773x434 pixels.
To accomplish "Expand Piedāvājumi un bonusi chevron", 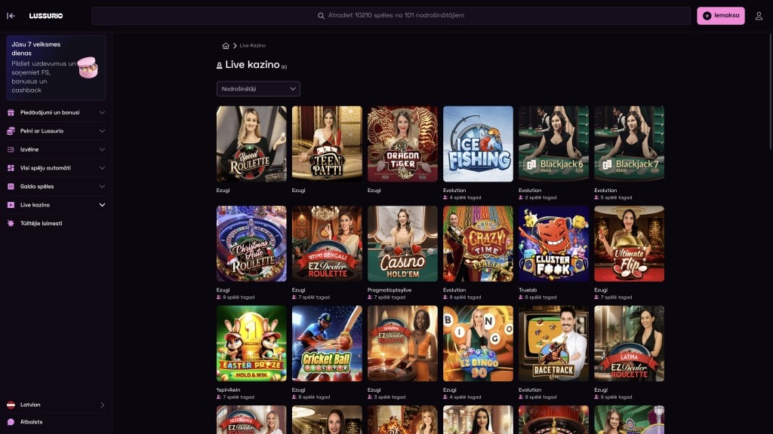I will click(102, 113).
